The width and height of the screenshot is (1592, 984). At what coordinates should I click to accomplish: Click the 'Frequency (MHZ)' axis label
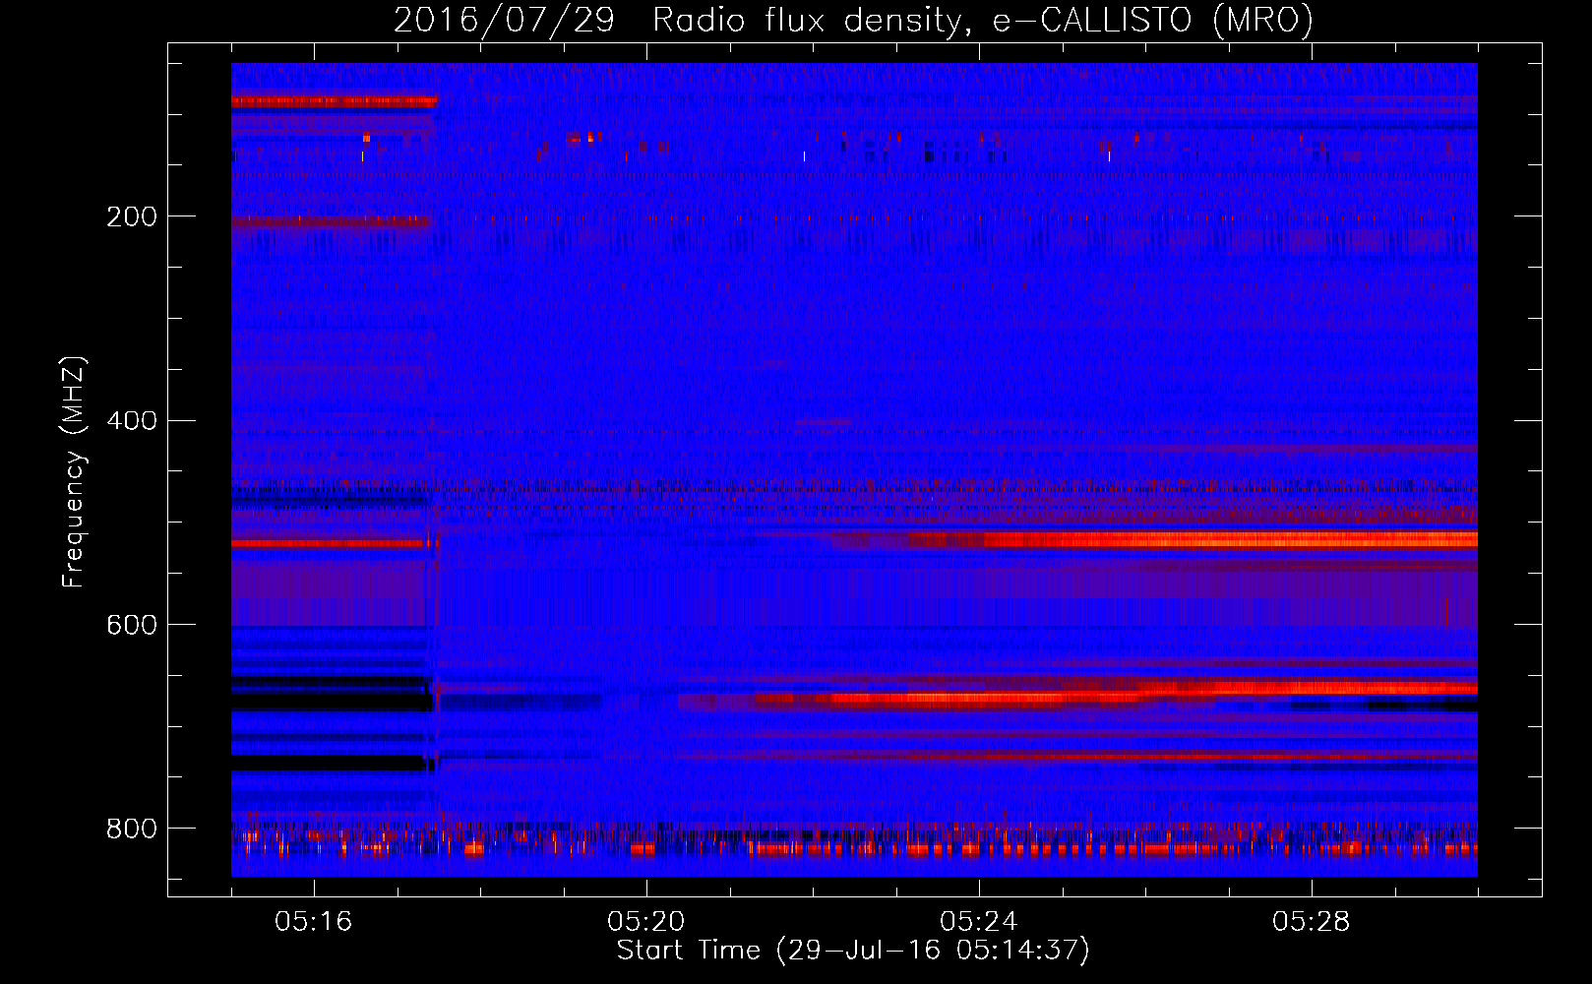tap(74, 472)
